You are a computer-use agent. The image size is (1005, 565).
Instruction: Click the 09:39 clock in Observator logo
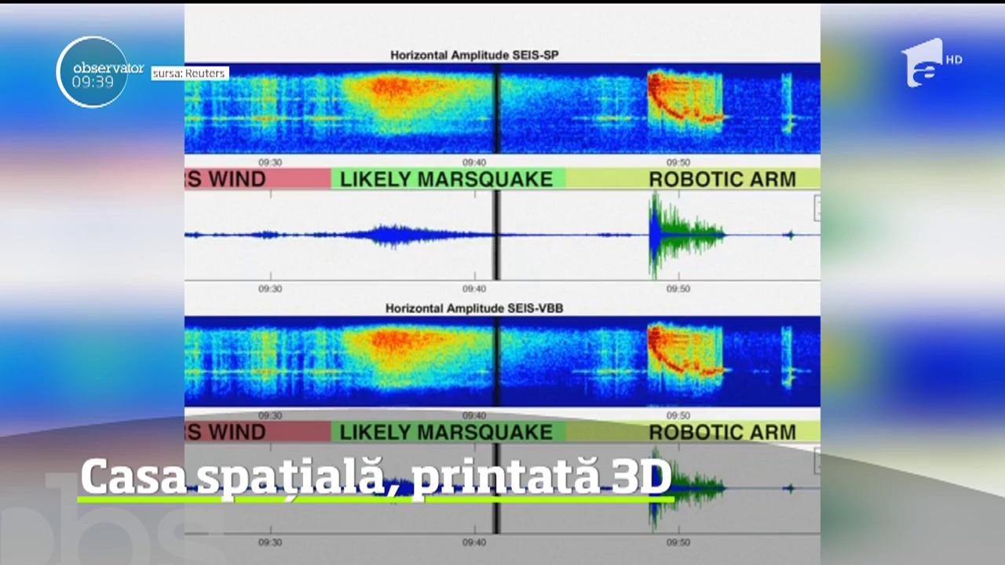coord(93,81)
